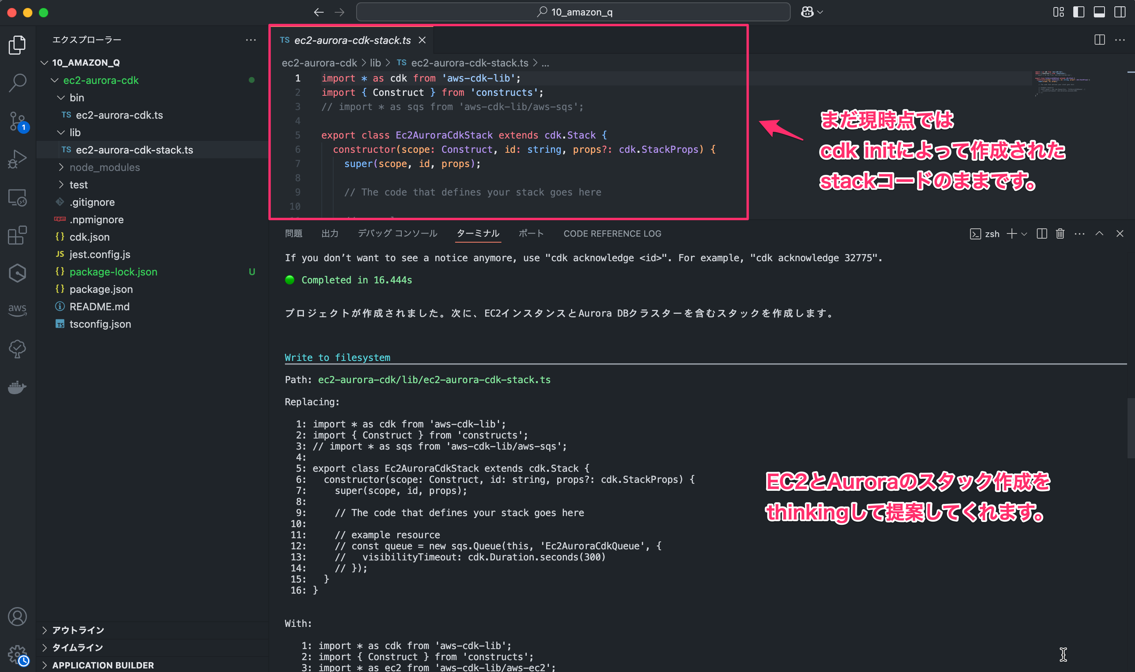Open the Amazon Q hexagon icon view
Viewport: 1135px width, 672px height.
[x=17, y=273]
